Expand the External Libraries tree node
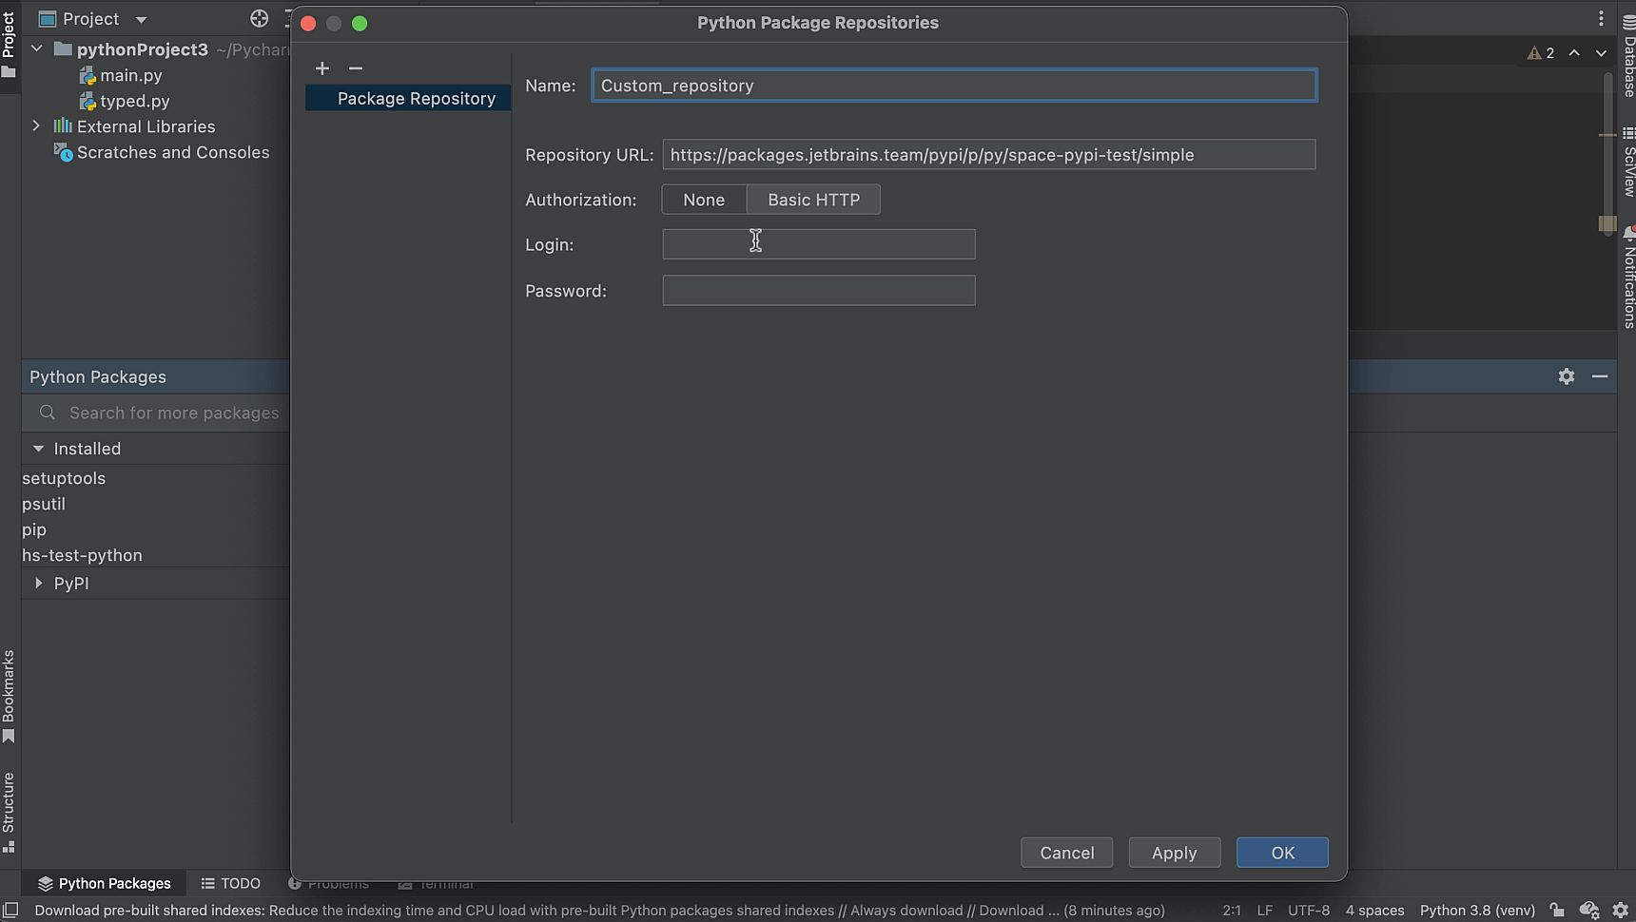 (36, 125)
